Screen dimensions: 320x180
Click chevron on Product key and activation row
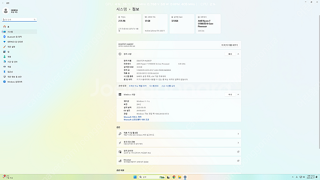(x=238, y=134)
